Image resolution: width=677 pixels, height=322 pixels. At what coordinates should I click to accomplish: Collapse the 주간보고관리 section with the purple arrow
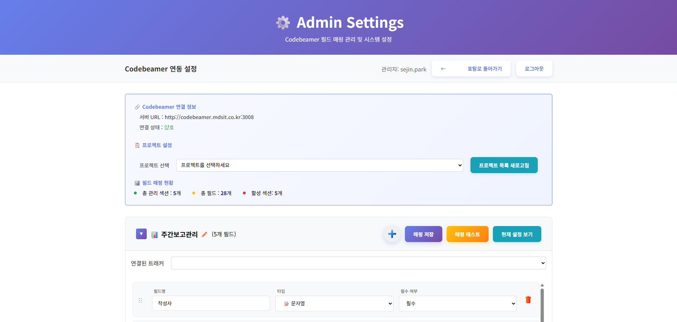tap(141, 234)
